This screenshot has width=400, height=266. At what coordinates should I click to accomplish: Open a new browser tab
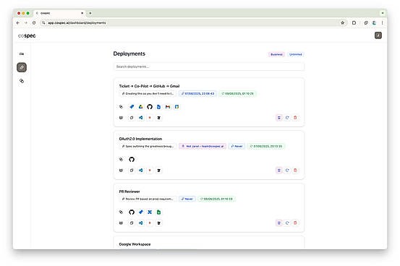click(90, 13)
